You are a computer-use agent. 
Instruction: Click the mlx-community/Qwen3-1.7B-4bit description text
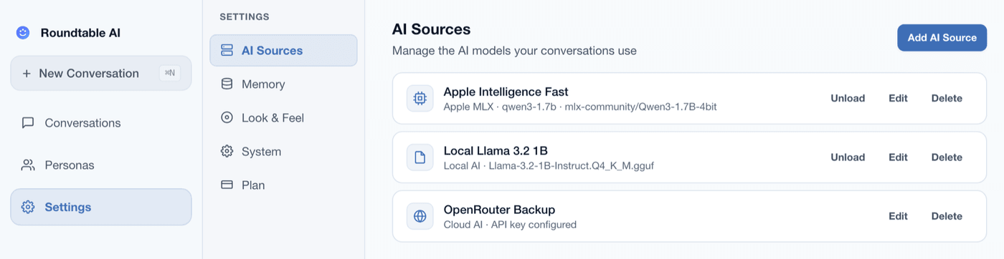(x=641, y=107)
